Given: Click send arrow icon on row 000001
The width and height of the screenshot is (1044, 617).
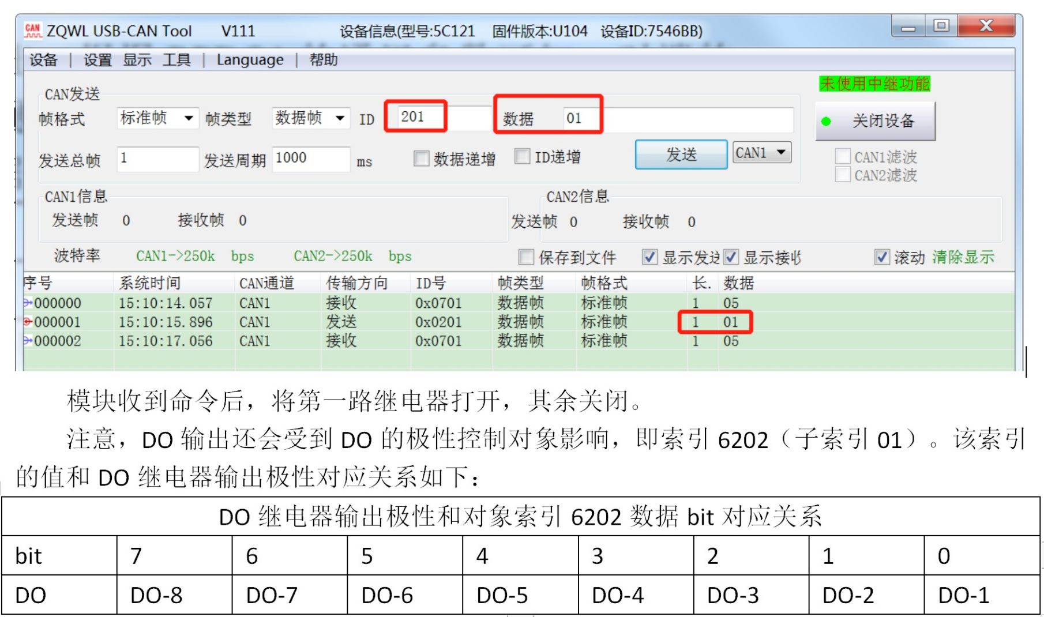Looking at the screenshot, I should click(28, 322).
